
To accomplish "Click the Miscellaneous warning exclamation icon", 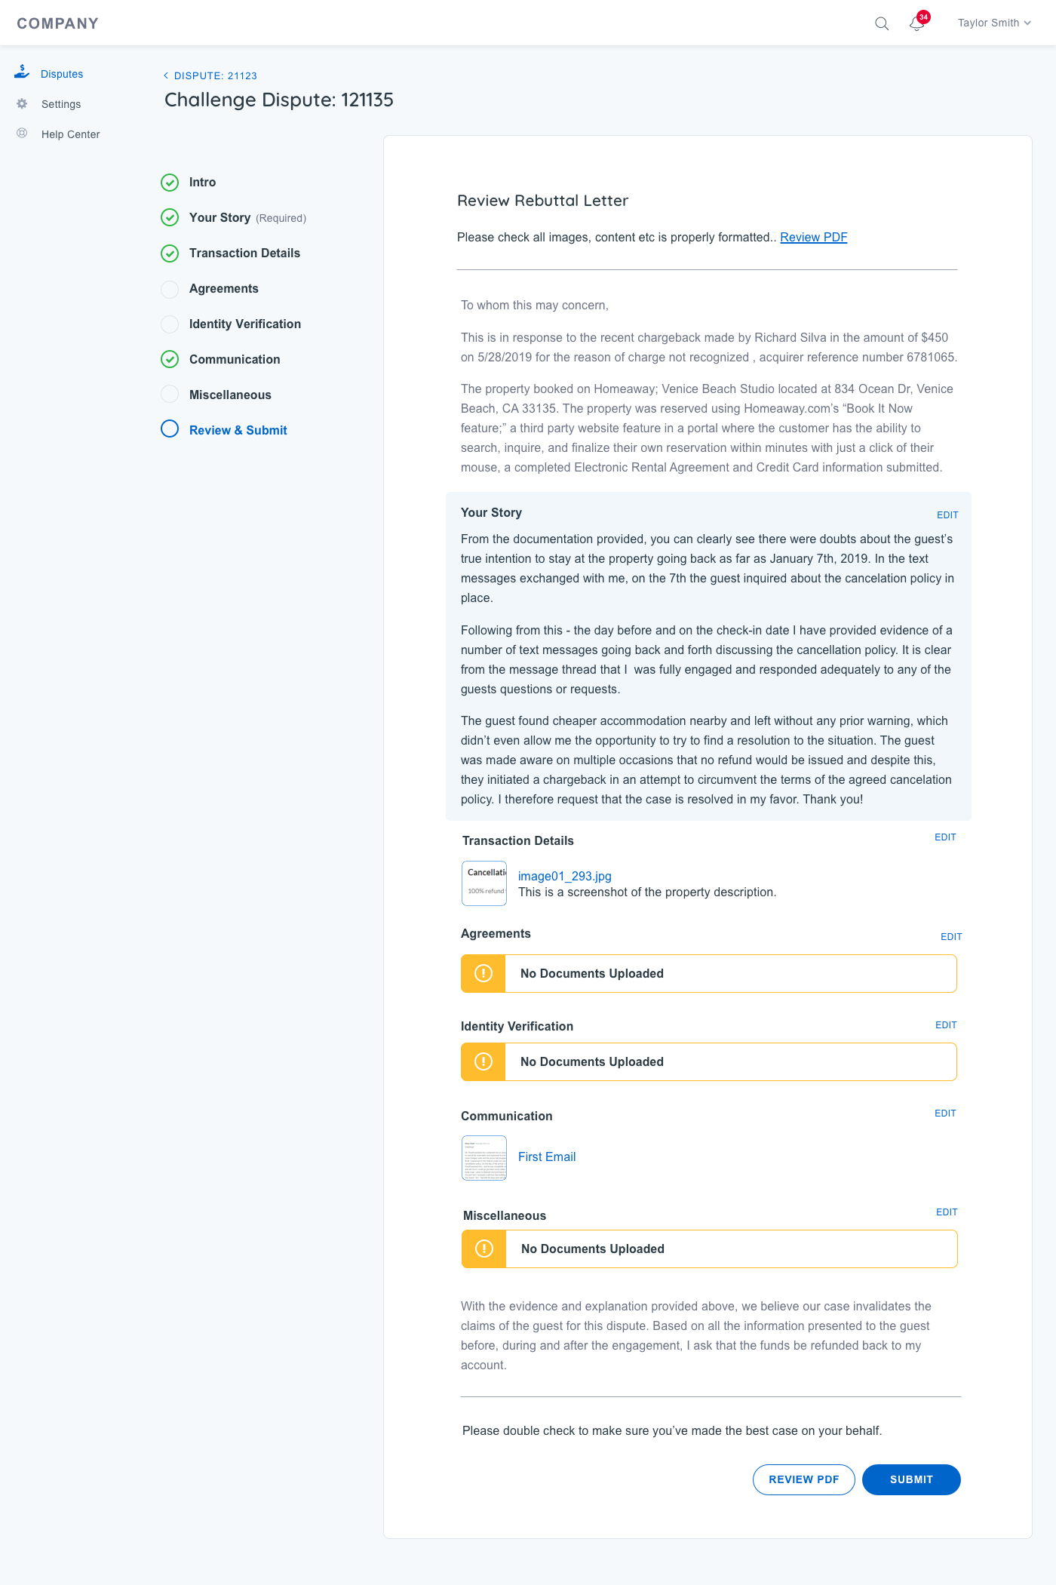I will [x=484, y=1249].
